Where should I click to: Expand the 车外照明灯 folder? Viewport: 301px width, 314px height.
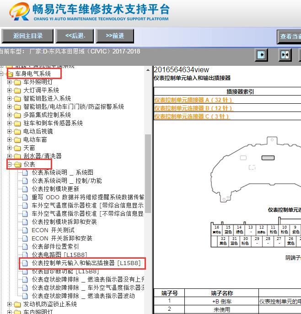pos(9,82)
